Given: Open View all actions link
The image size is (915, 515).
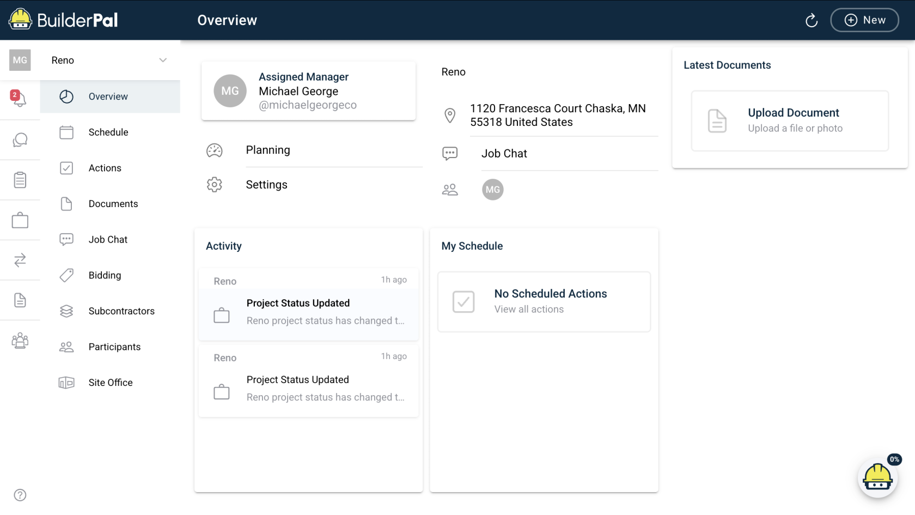Looking at the screenshot, I should [x=529, y=310].
